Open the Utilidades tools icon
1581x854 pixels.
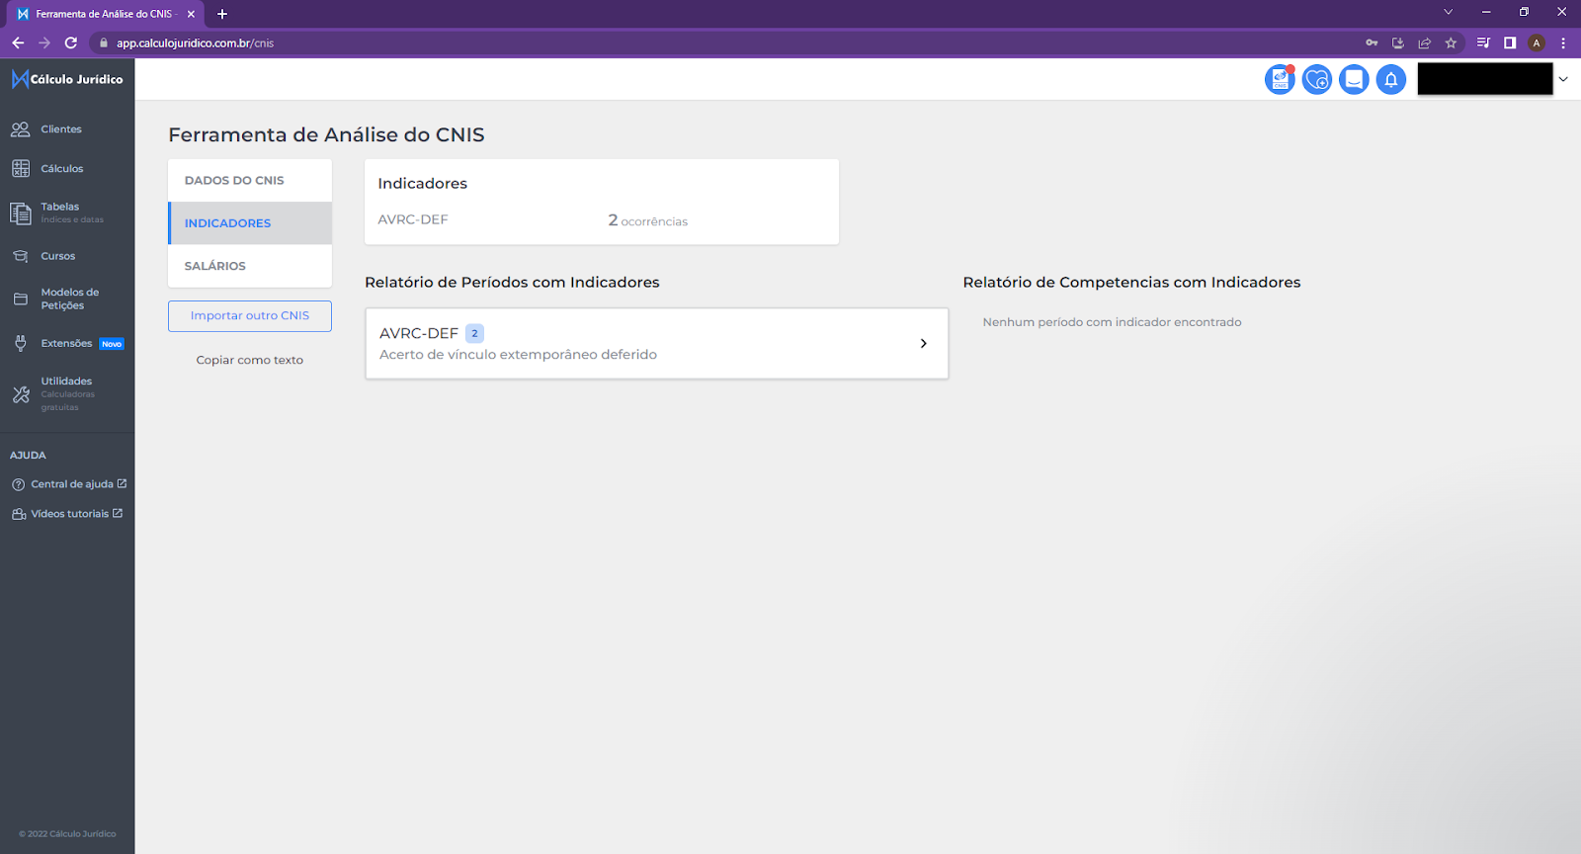[20, 394]
